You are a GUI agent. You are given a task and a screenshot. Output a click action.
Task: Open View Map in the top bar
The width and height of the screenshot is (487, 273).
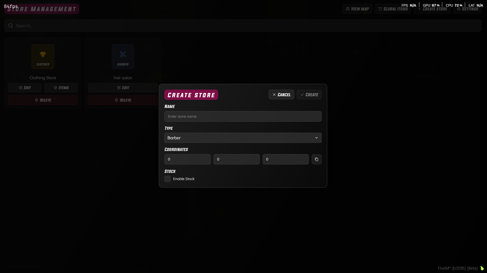point(357,9)
